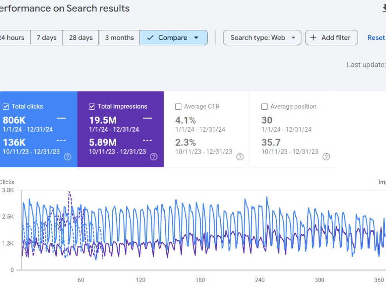Open the Average CTR help icon
Viewport: 386px width, 290px height.
(x=240, y=157)
